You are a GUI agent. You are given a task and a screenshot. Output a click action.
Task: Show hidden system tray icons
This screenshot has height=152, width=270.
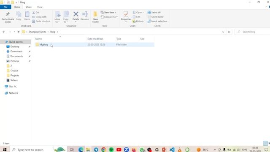coord(215,149)
